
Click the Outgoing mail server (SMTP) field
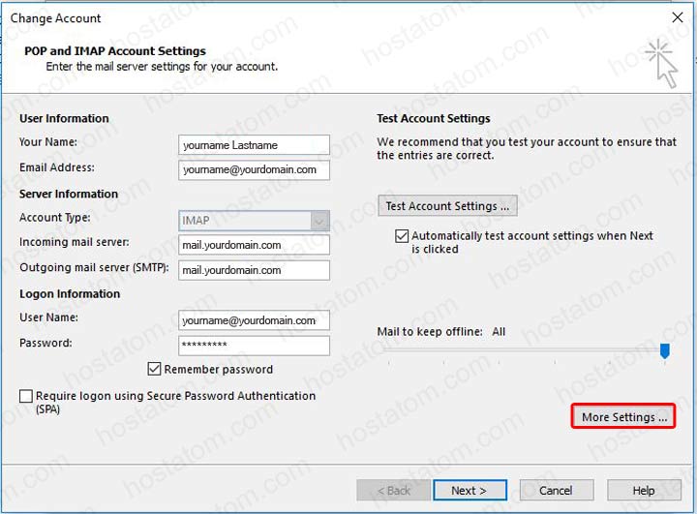point(254,270)
